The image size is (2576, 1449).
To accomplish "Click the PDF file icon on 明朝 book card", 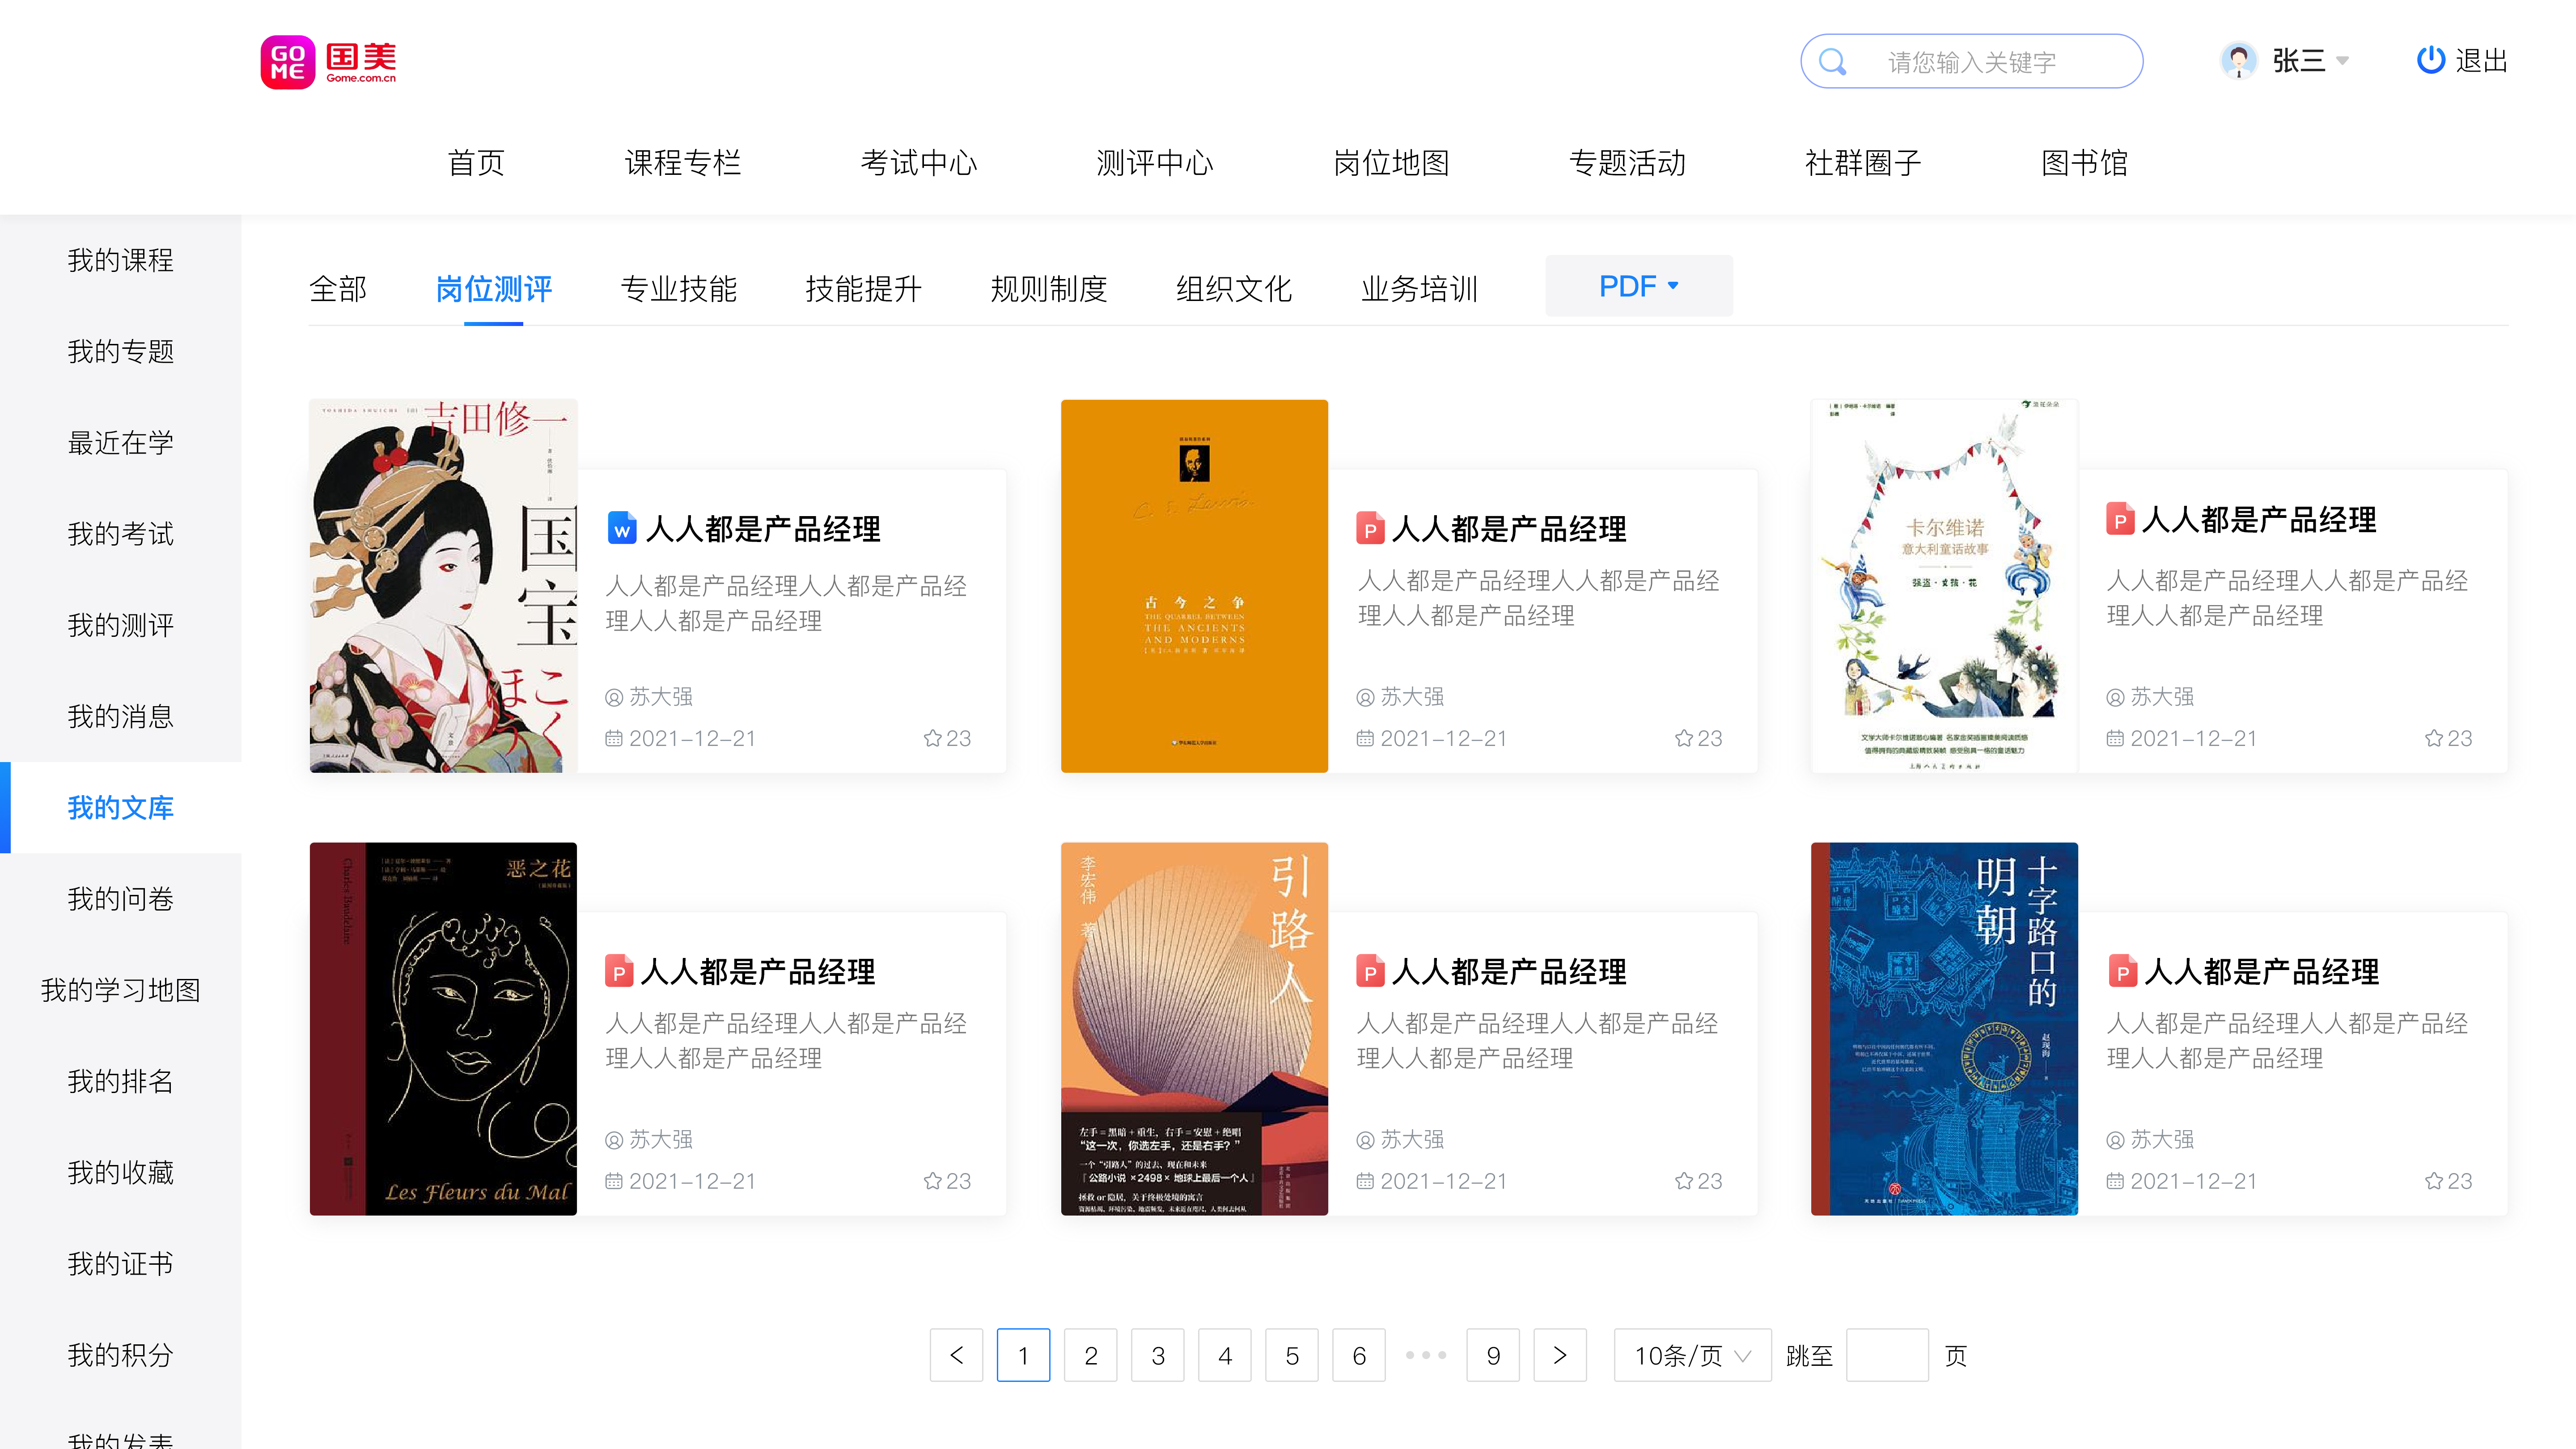I will pyautogui.click(x=2122, y=971).
